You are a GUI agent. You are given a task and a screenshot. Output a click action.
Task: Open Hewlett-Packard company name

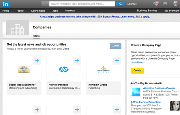[58, 85]
